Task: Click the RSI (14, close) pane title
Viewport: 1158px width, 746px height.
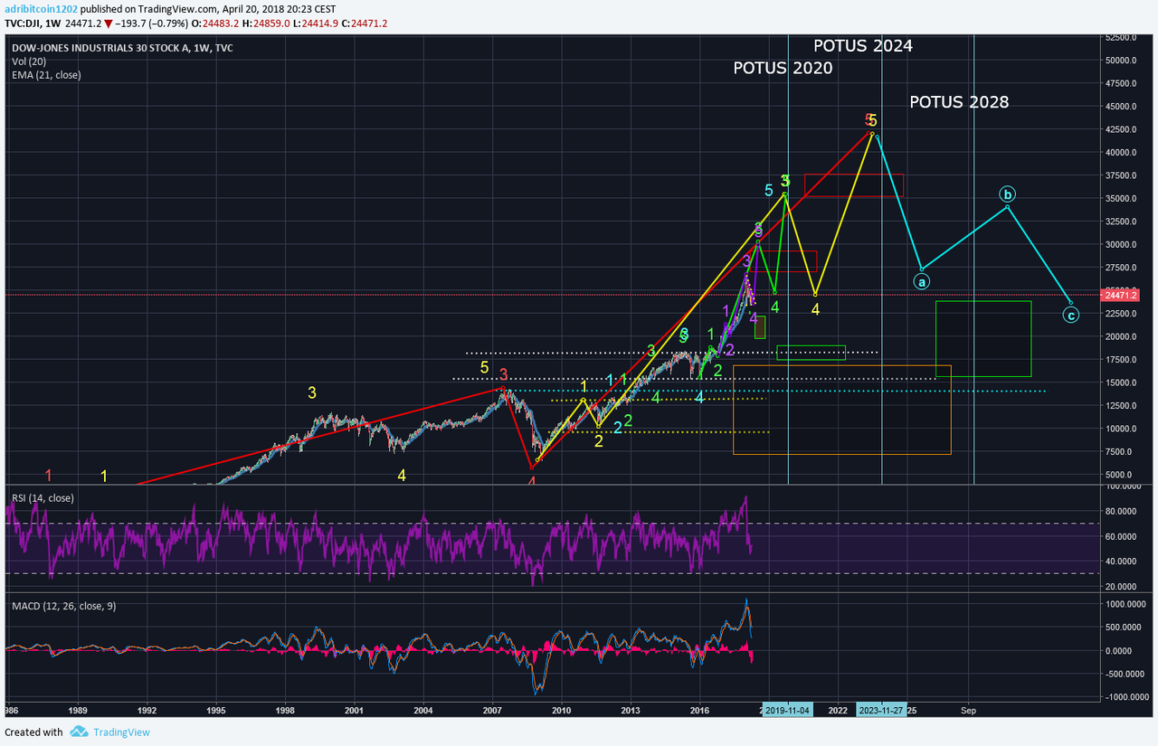Action: click(x=43, y=497)
